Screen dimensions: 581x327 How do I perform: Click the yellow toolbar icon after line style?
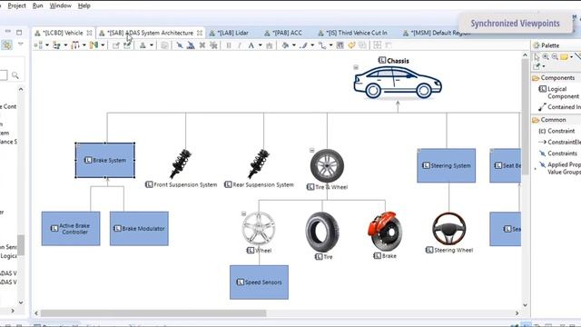coord(351,45)
